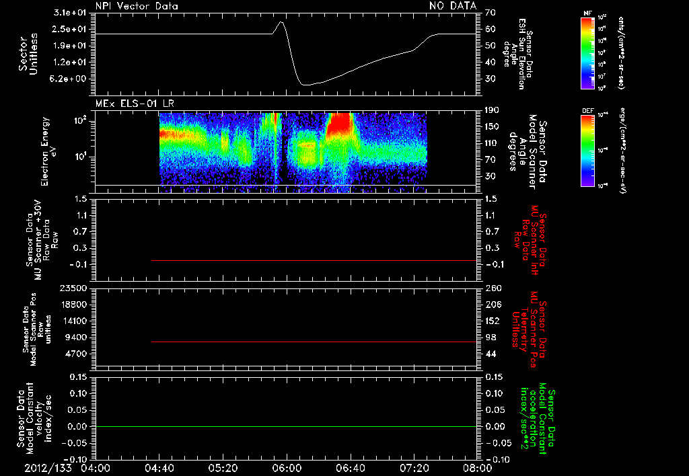Click the green line in the velocity panel

coord(286,426)
